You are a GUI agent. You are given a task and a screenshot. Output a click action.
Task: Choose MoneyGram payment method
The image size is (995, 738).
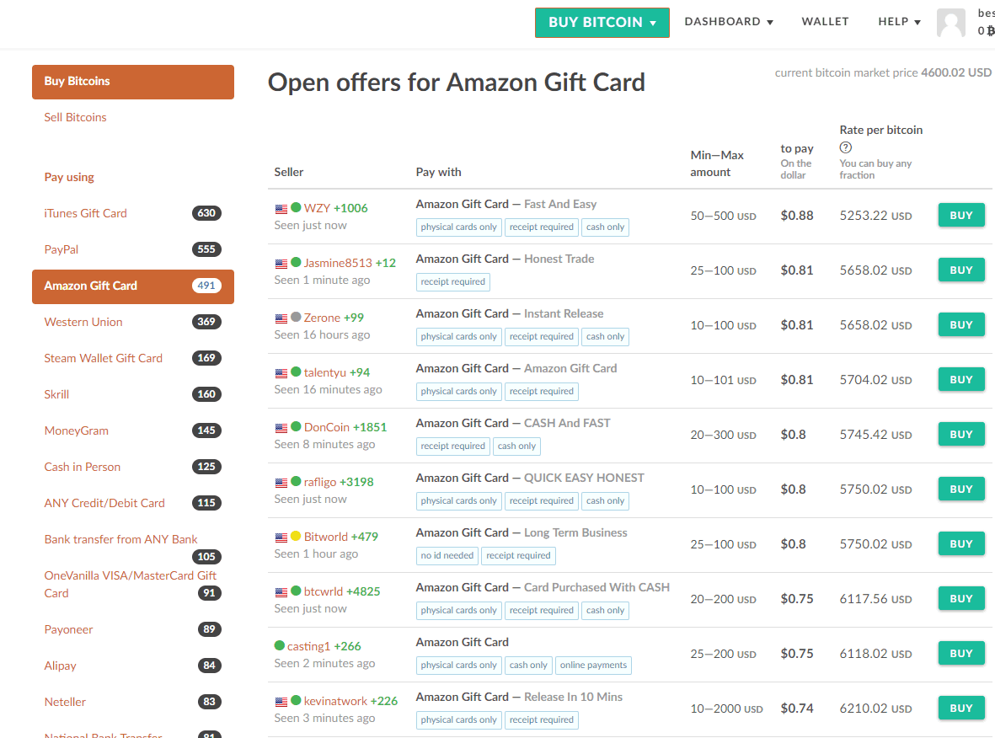pyautogui.click(x=76, y=430)
